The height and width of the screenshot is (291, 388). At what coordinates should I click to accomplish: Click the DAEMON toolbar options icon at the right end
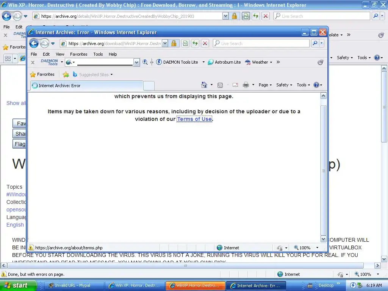tap(321, 62)
